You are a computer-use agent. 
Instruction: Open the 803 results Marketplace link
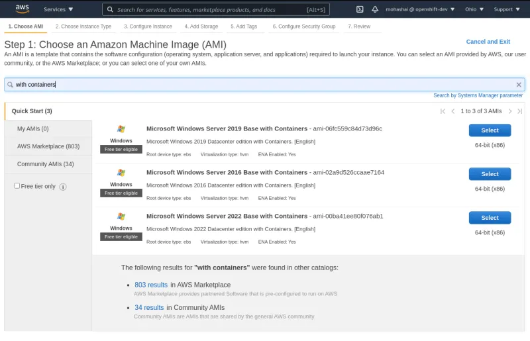(150, 285)
